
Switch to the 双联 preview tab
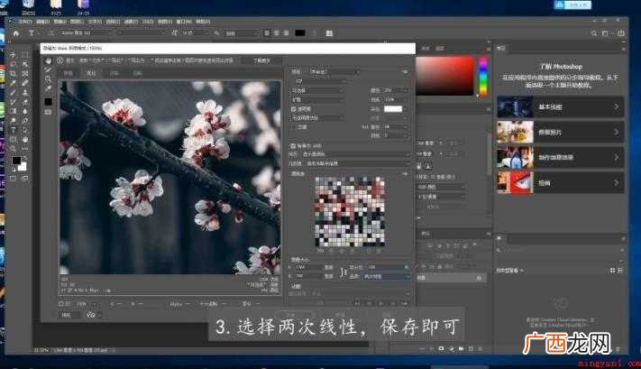point(114,73)
